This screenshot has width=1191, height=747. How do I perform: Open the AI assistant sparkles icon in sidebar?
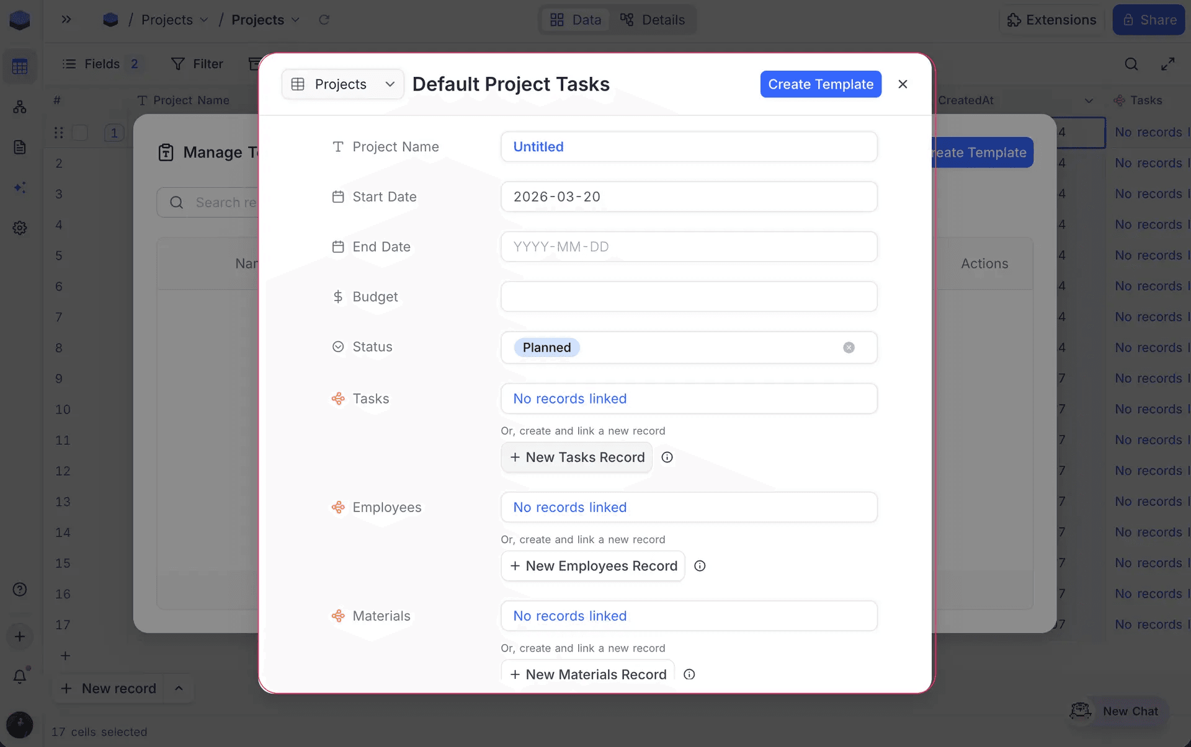point(20,188)
